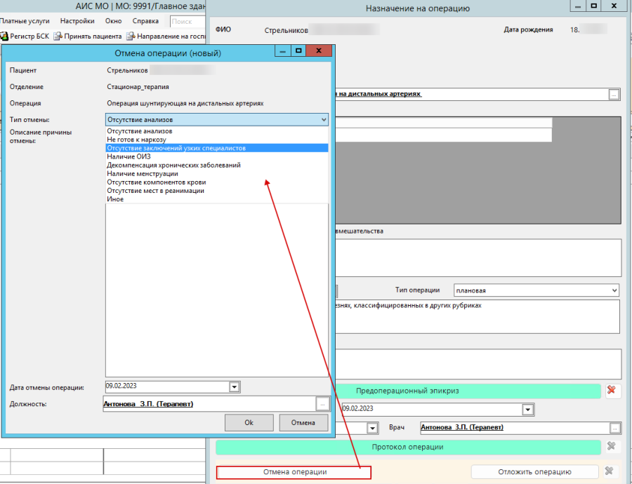632x484 pixels.
Task: Click Принять пациента toolbar icon
Action: 58,36
